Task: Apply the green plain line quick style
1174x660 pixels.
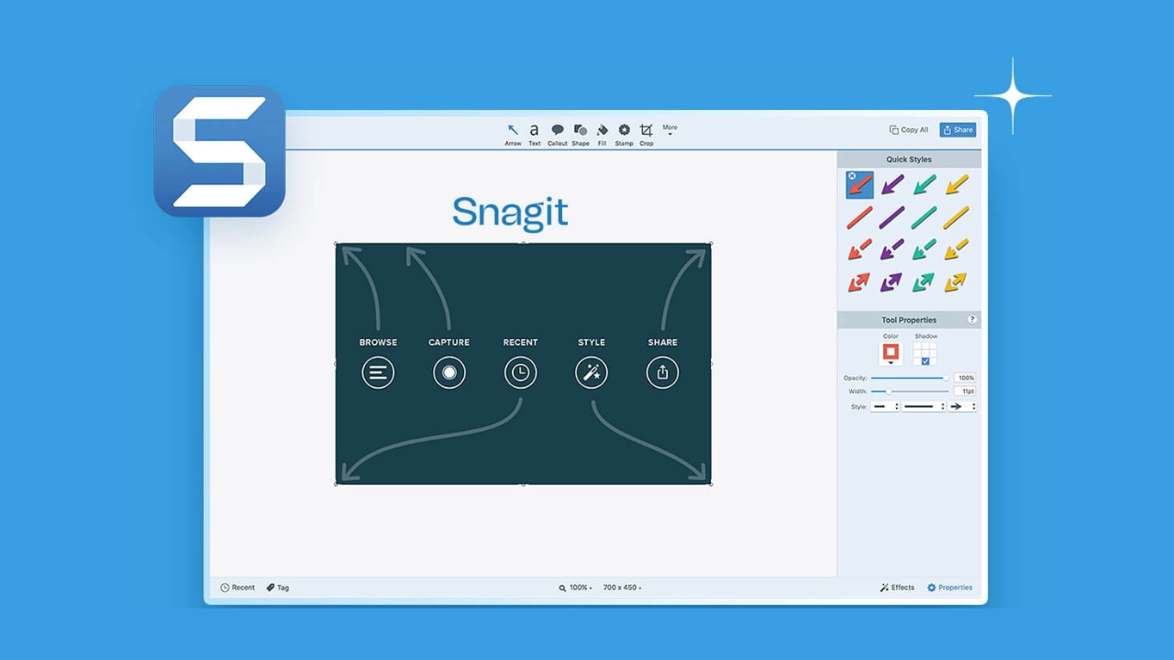Action: (x=924, y=217)
